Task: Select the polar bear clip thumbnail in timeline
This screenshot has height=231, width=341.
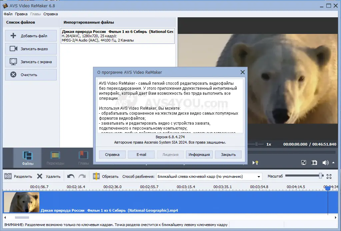Action: (22, 202)
